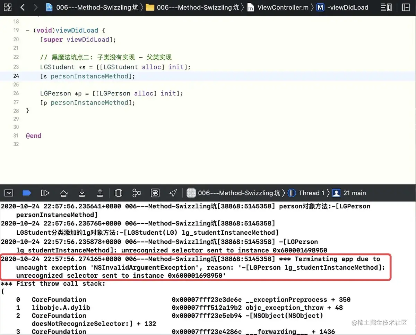Click gutter line number 26
416x335 pixels.
coord(16,93)
